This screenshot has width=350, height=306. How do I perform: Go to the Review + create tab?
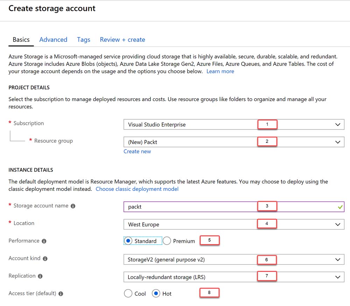(122, 40)
